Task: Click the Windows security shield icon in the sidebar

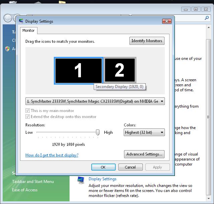Action: click(x=7, y=48)
